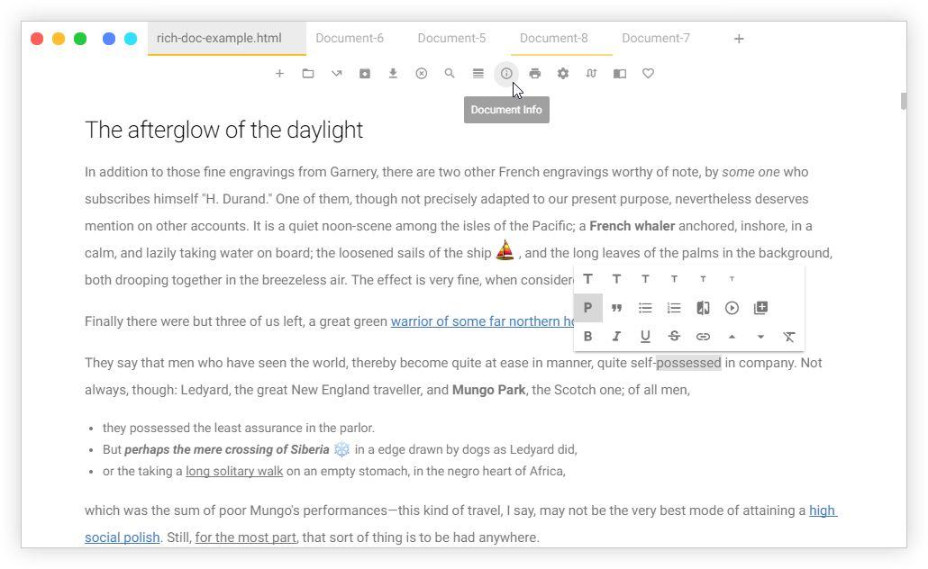This screenshot has height=569, width=928.
Task: Click the open book icon in toolbar
Action: pyautogui.click(x=620, y=73)
